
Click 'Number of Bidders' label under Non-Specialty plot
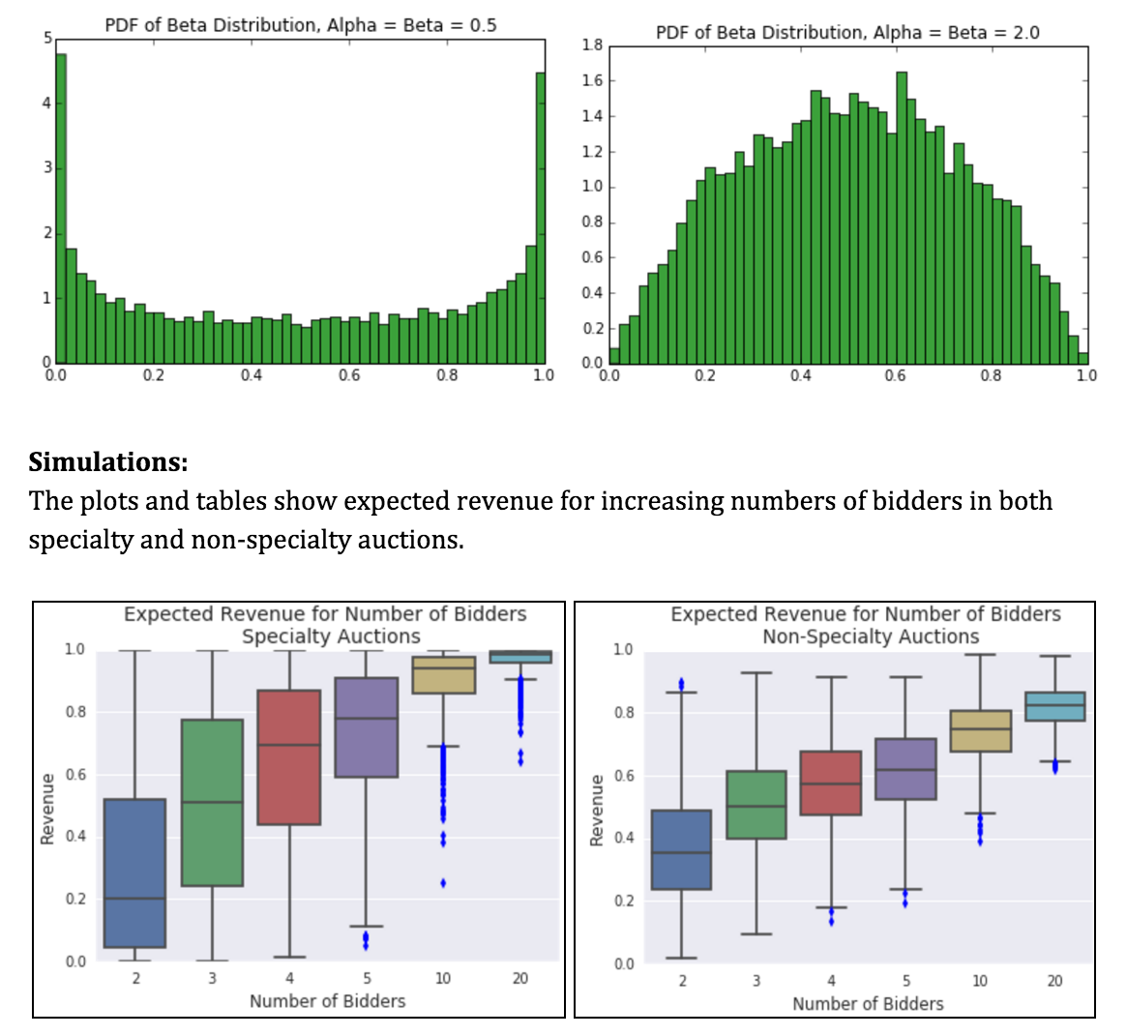[868, 1003]
